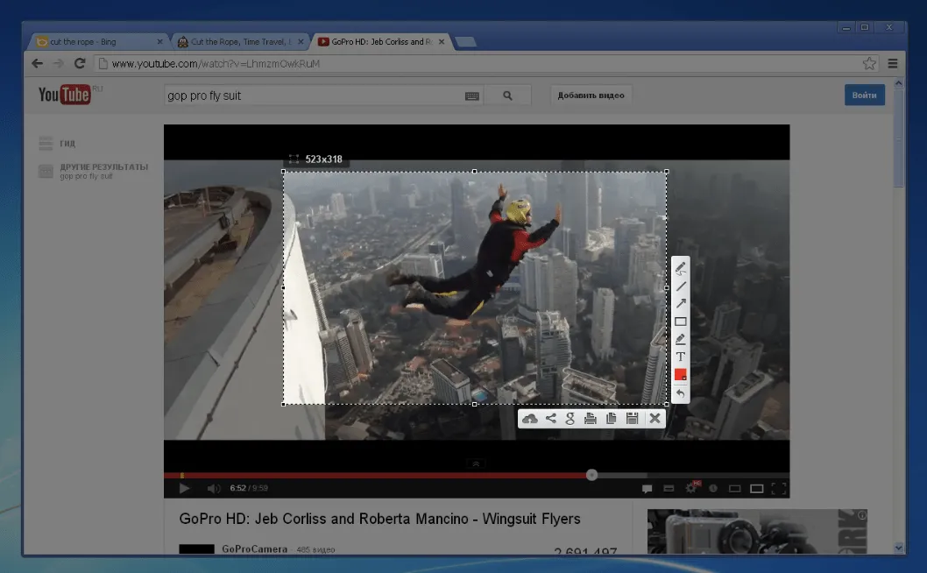Open the GoPro camera suggested video thumbnail
Viewport: 927px width, 573px height.
[x=757, y=531]
